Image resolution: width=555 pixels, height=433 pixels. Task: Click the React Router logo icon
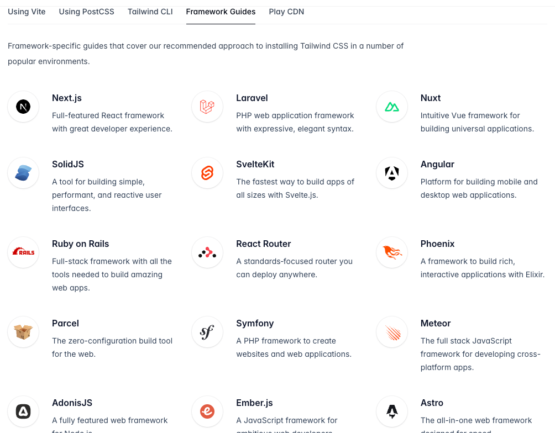pos(207,252)
